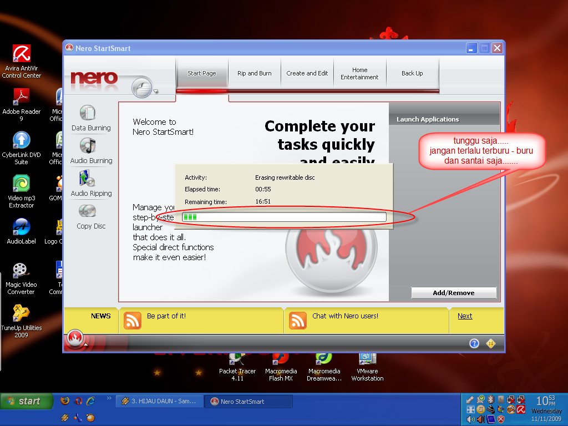Switch to the Rip and Burn tab
Screen dimensions: 568x426
254,73
